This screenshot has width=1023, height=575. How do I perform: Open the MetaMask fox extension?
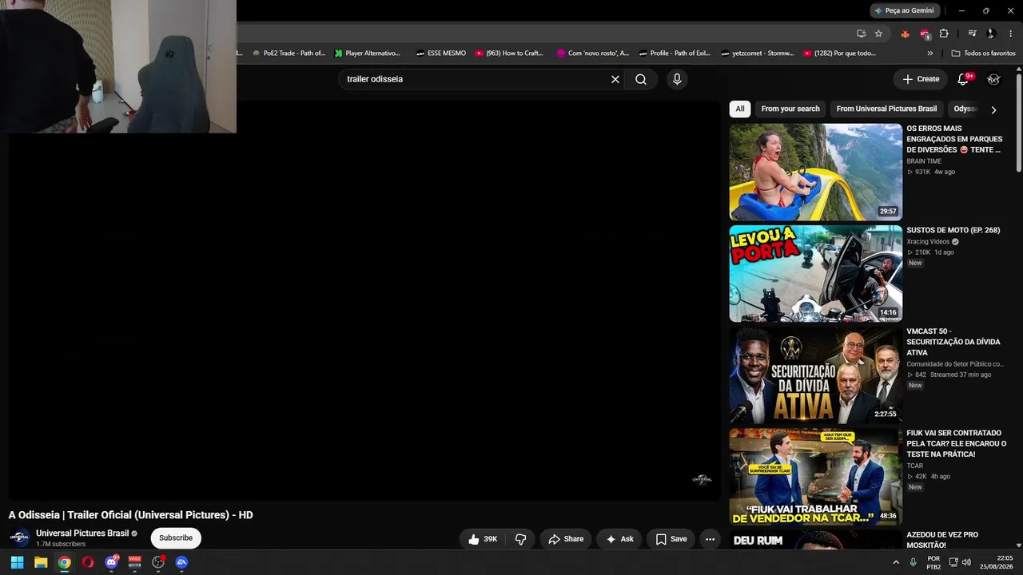(x=905, y=34)
